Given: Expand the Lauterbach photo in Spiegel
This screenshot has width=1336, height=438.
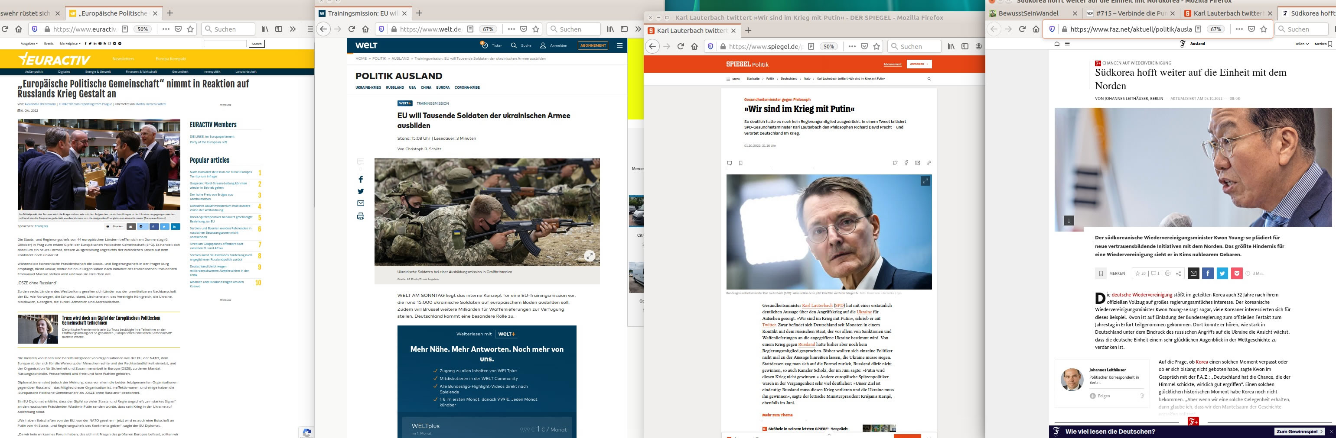Looking at the screenshot, I should (925, 180).
